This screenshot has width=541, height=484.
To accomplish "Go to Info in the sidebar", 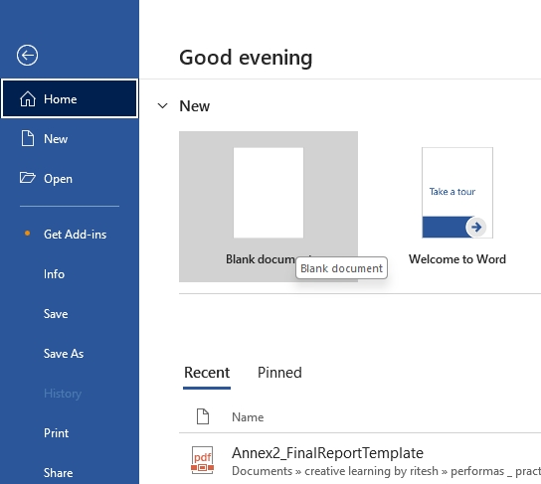I will click(70, 274).
